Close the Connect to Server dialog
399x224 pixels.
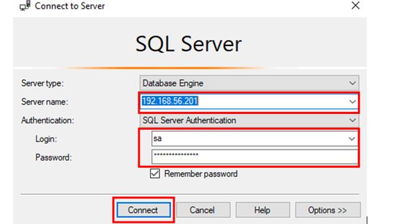pyautogui.click(x=355, y=6)
